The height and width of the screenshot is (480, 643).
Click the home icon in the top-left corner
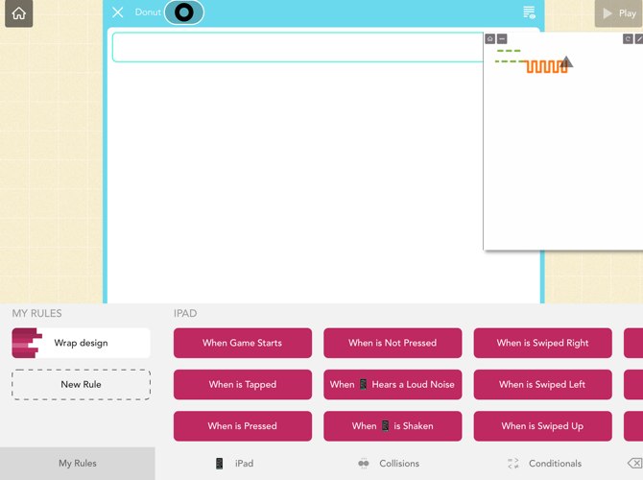tap(18, 13)
